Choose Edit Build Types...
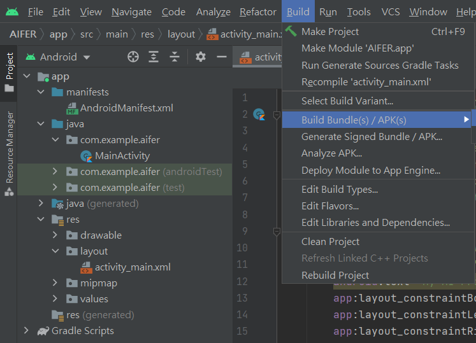The height and width of the screenshot is (343, 476). click(x=378, y=189)
